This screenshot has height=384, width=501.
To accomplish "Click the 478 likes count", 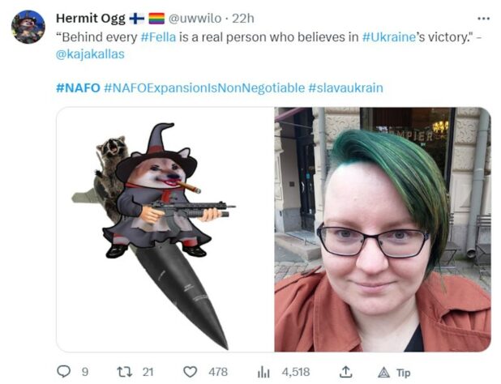I will (x=218, y=372).
